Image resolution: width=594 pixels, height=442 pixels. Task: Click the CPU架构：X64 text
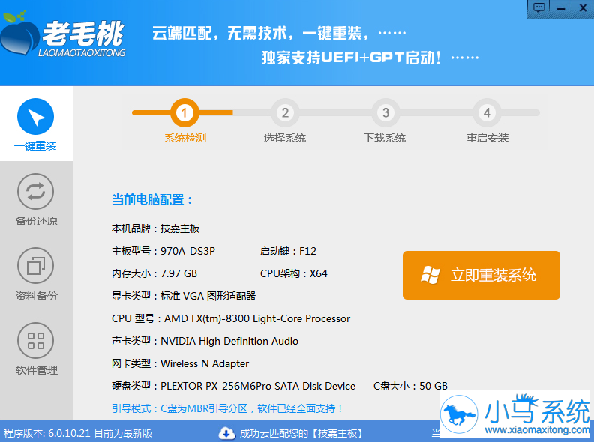(x=293, y=273)
